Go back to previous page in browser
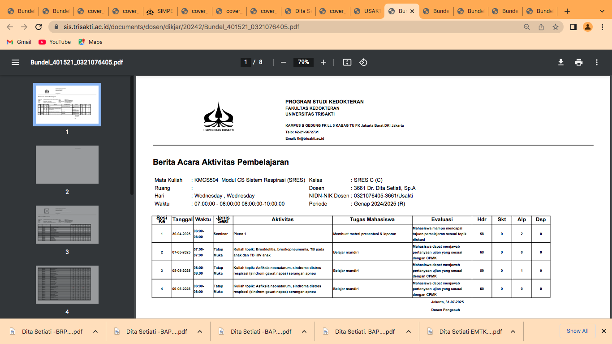612x344 pixels. [x=10, y=27]
